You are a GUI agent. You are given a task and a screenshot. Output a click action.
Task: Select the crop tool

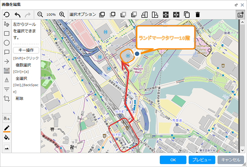[7, 98]
